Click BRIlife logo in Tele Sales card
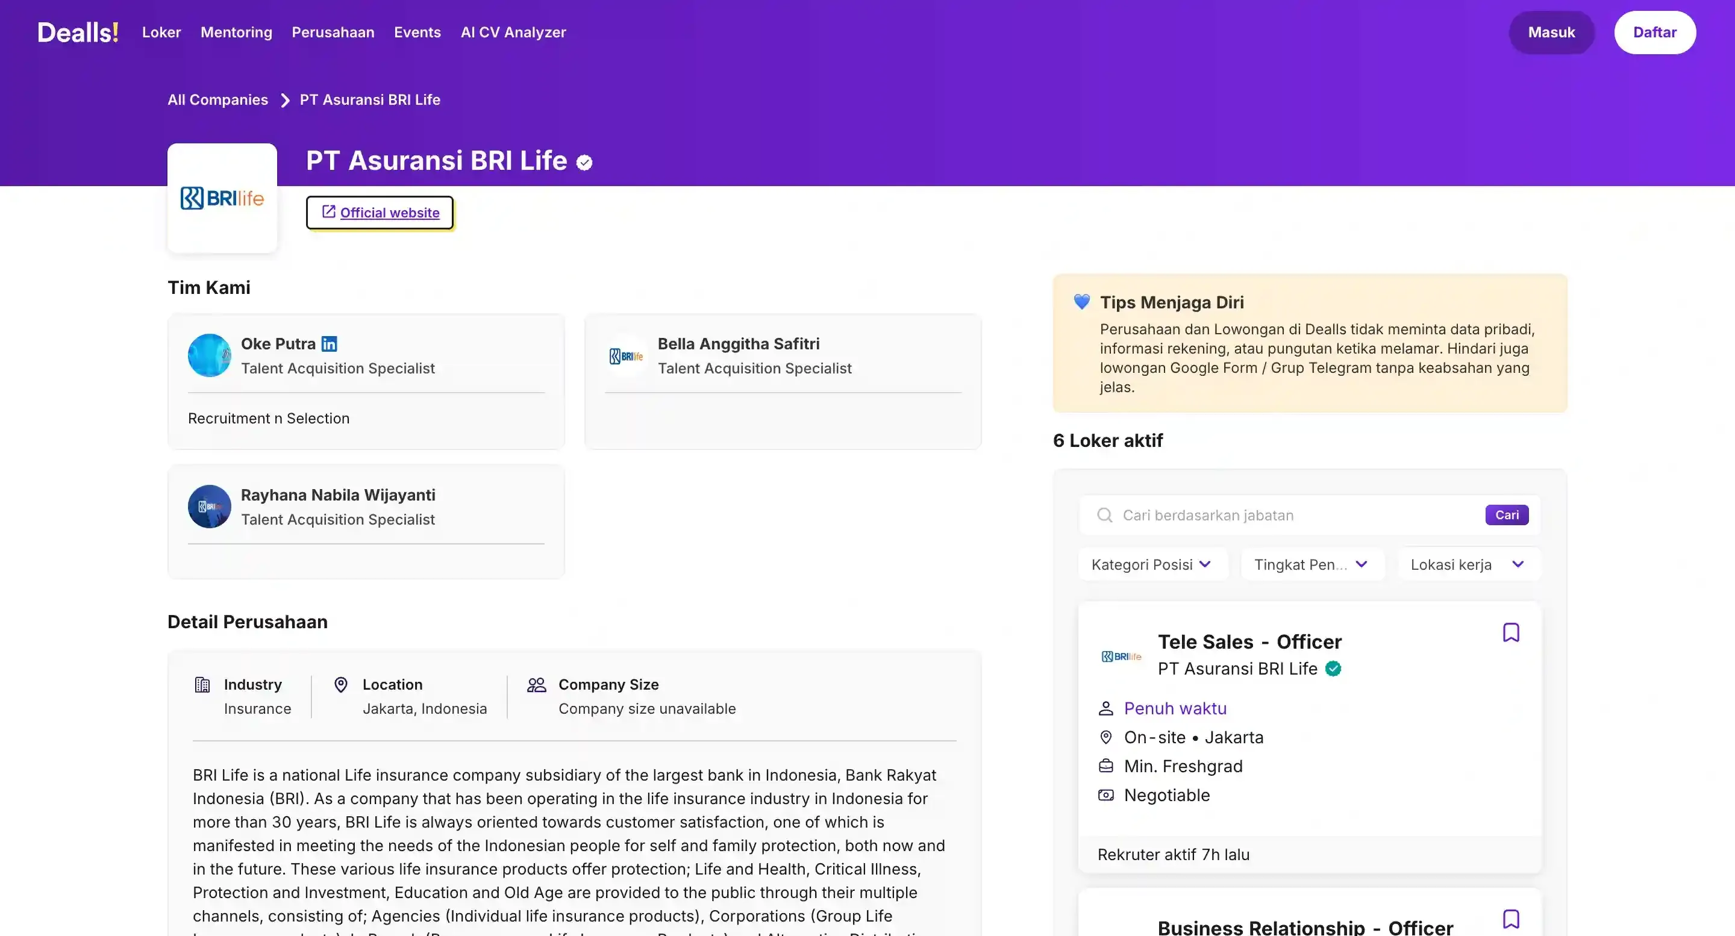Screen dimensions: 1735x936 click(1121, 656)
